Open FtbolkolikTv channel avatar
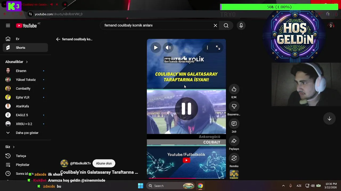This screenshot has width=341, height=191. coord(64,163)
